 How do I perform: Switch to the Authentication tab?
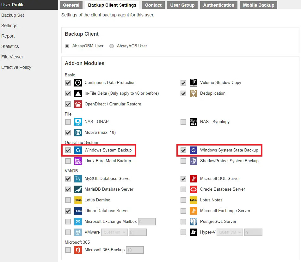click(x=219, y=5)
